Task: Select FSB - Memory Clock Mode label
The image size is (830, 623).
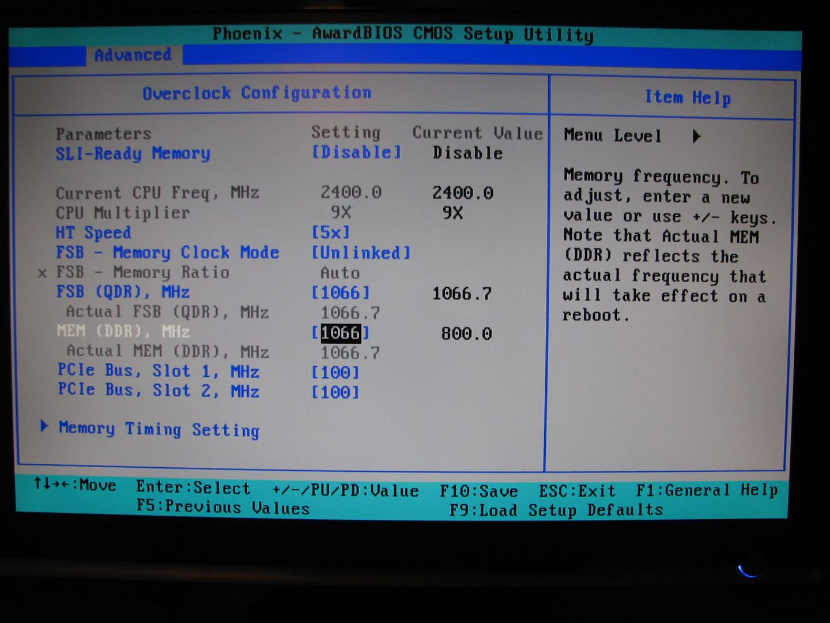Action: tap(168, 253)
